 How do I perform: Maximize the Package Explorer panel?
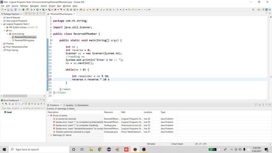pyautogui.click(x=44, y=14)
